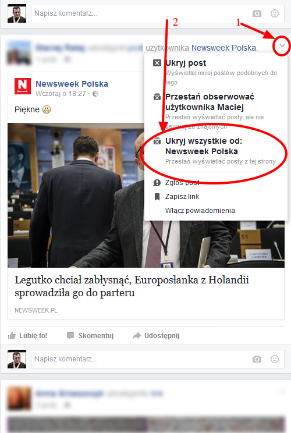This screenshot has height=433, width=291.
Task: Click the Newsweek red N logo thumbnail
Action: tap(23, 86)
